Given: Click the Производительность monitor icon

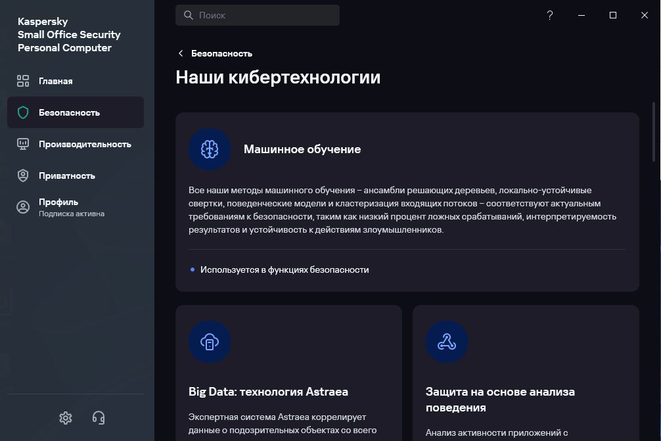Looking at the screenshot, I should (x=23, y=144).
